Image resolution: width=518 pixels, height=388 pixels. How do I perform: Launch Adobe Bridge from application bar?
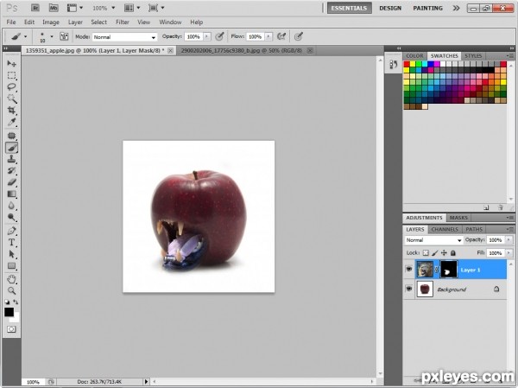[x=35, y=8]
